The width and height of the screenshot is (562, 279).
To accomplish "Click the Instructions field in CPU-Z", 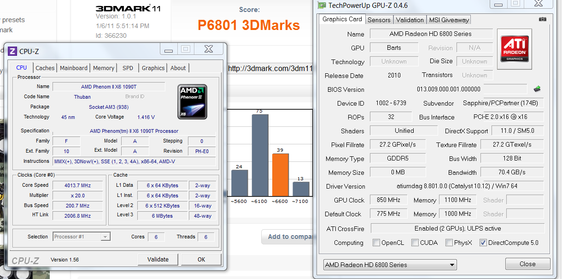I will [x=134, y=161].
